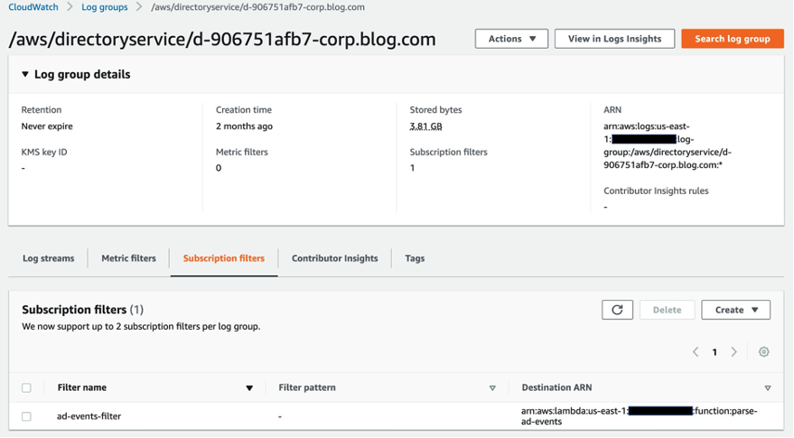
Task: Click View in Logs Insights button
Action: click(x=614, y=39)
